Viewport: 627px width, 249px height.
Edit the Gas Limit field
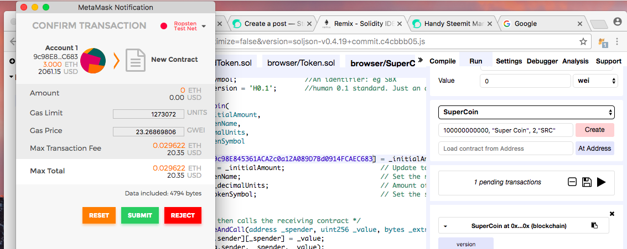coord(149,114)
